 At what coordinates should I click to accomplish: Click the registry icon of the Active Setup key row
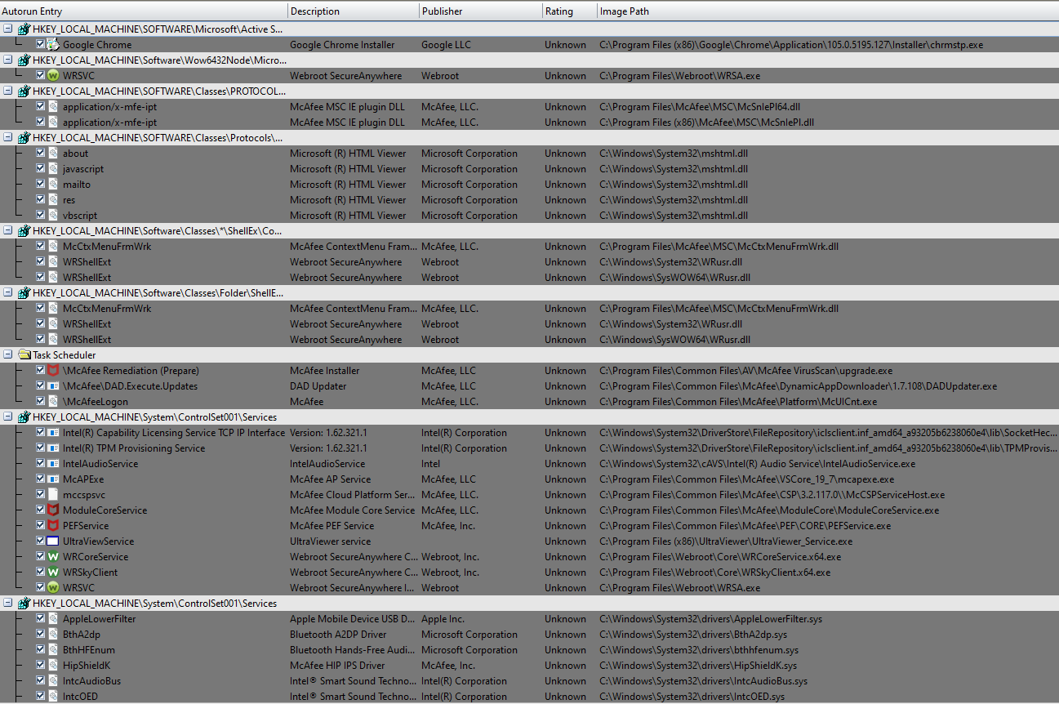click(24, 29)
